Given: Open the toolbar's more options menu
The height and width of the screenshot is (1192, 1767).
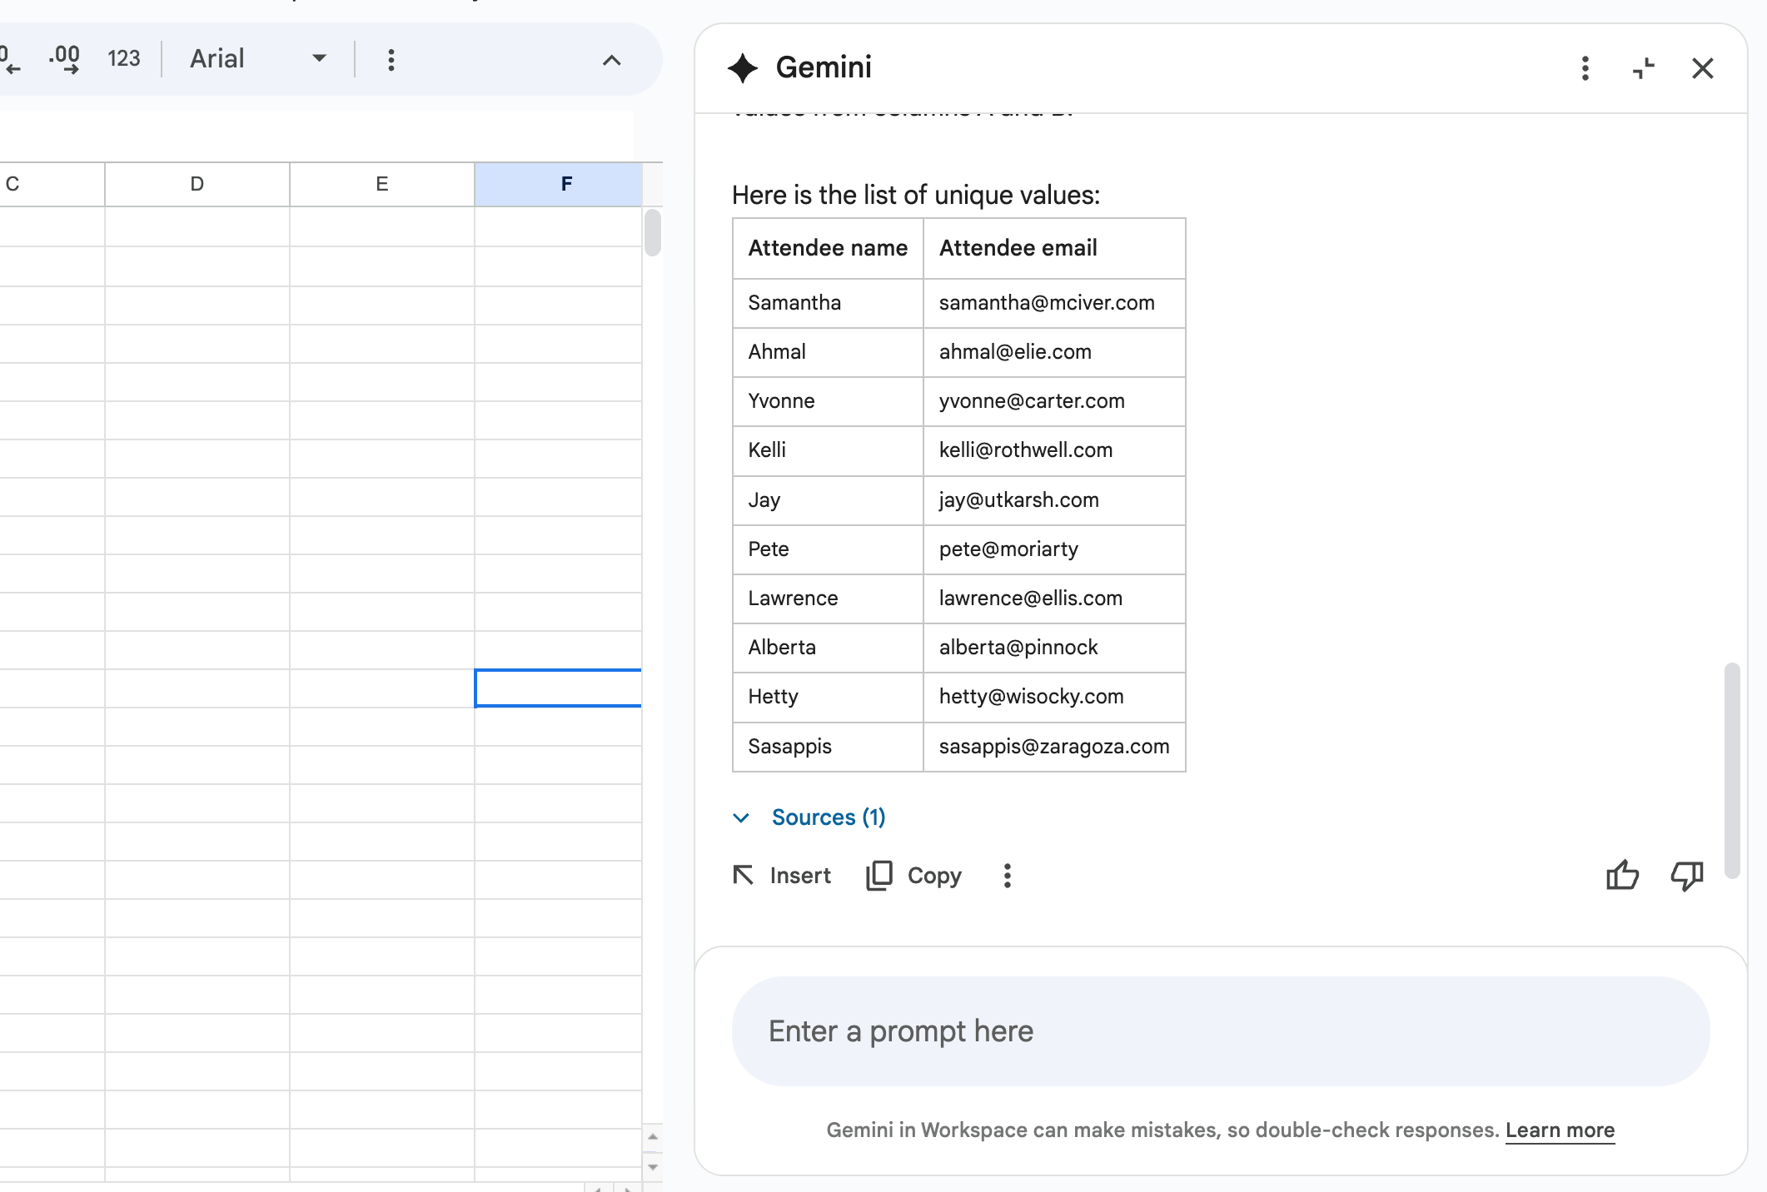Looking at the screenshot, I should point(391,60).
